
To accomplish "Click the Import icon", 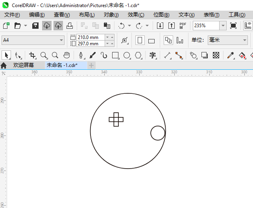I will pyautogui.click(x=160, y=26).
